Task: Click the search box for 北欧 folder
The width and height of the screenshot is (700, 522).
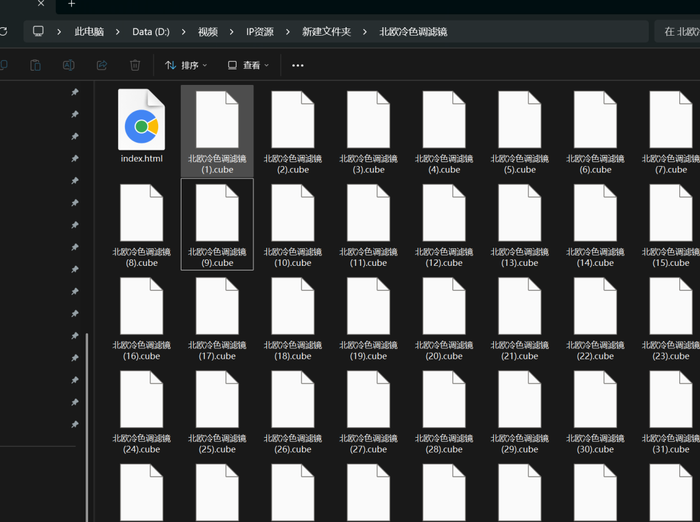Action: pyautogui.click(x=679, y=32)
